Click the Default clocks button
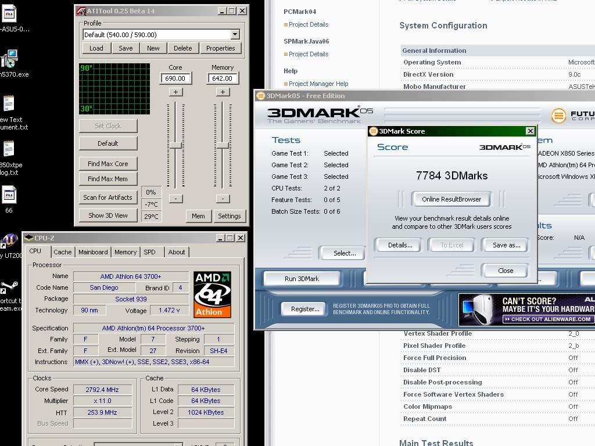Viewport: 595px width, 446px height. tap(108, 143)
